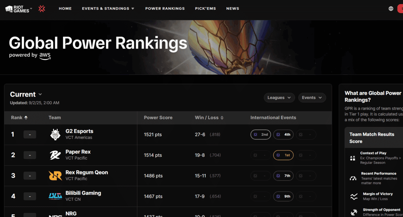Open the Leagues filter dropdown
Viewport: 403px width, 217px height.
[279, 97]
